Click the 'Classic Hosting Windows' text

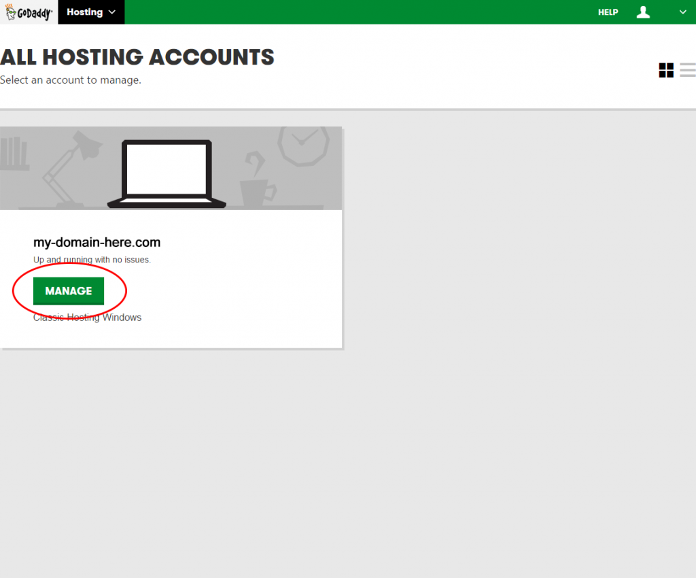pos(88,318)
